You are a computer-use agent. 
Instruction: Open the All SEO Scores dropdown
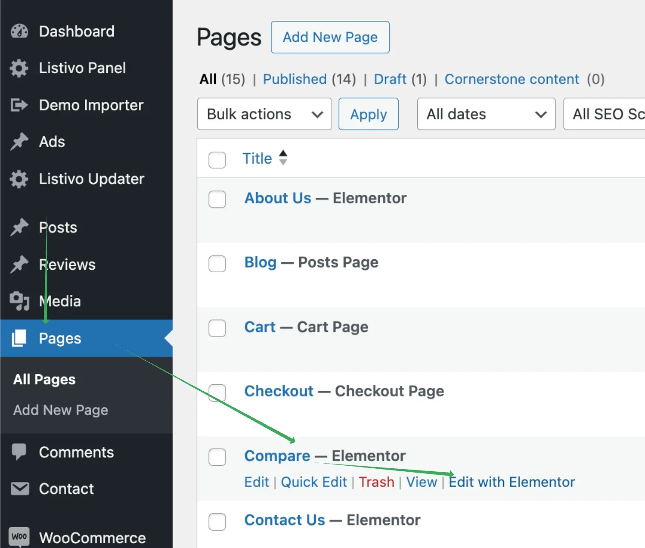604,114
